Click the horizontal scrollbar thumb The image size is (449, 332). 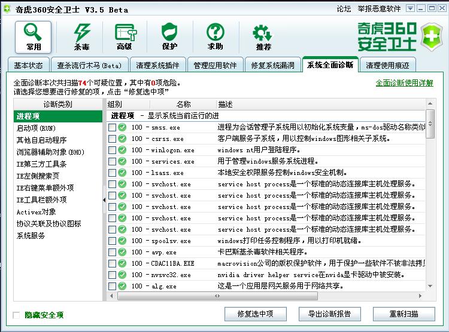(217, 296)
